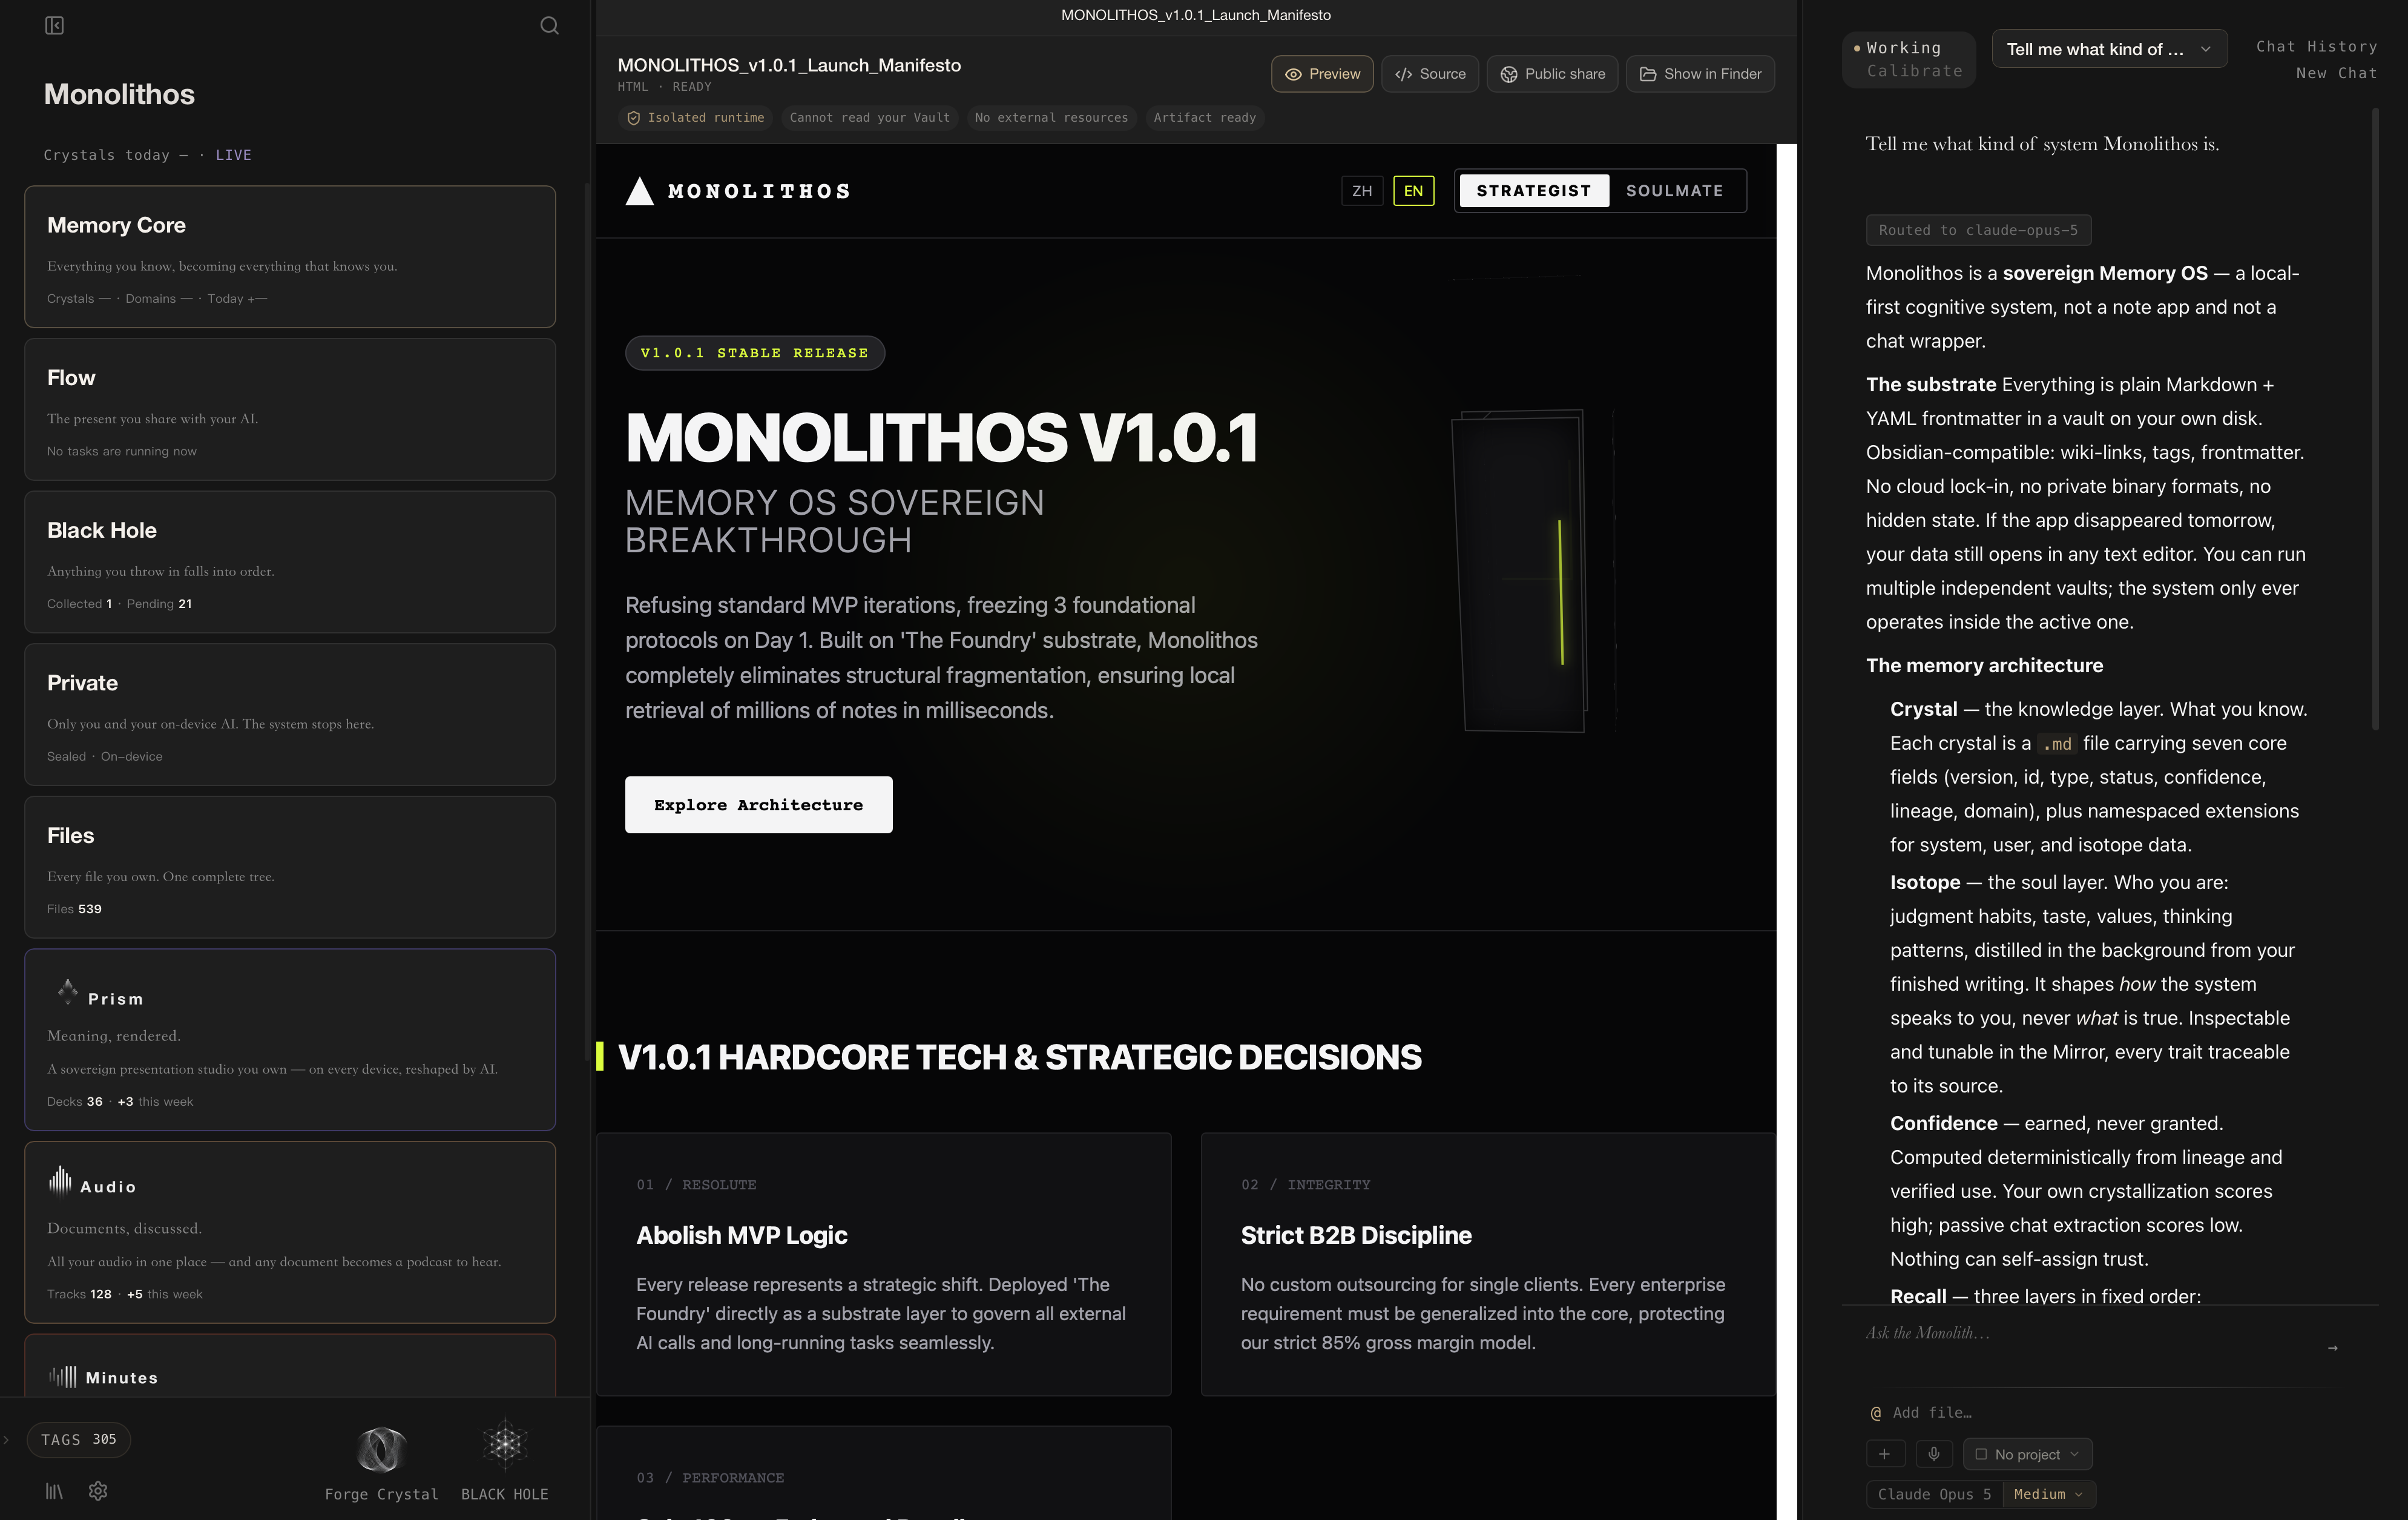The height and width of the screenshot is (1520, 2408).
Task: Click the Artifact ready badge
Action: [x=1204, y=118]
